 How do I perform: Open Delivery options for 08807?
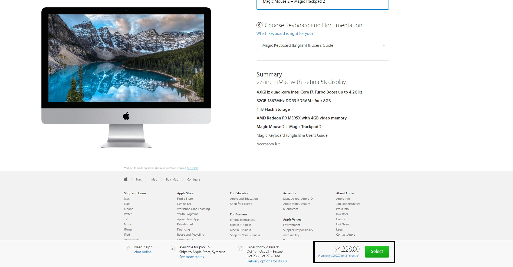pos(267,261)
